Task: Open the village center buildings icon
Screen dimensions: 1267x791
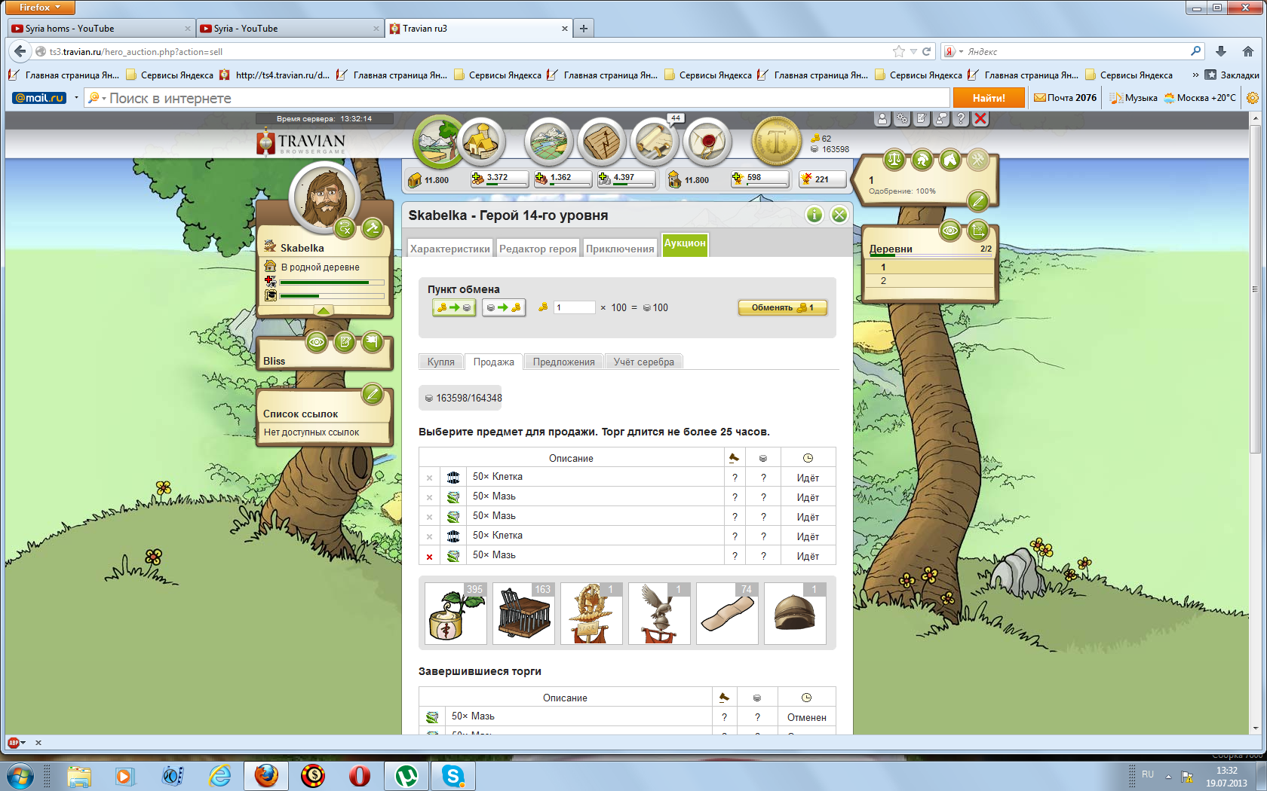Action: point(480,141)
